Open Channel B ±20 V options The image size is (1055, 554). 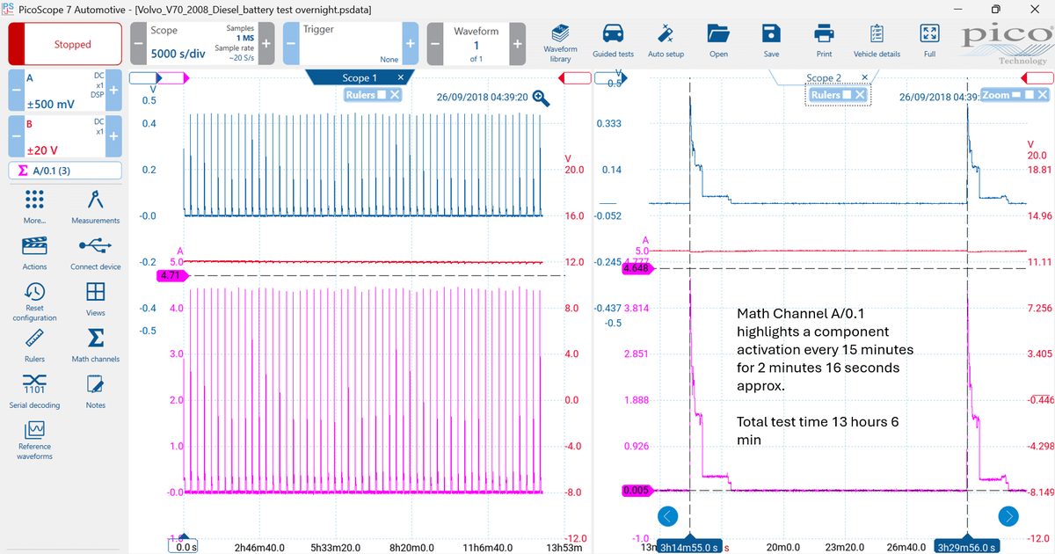65,136
